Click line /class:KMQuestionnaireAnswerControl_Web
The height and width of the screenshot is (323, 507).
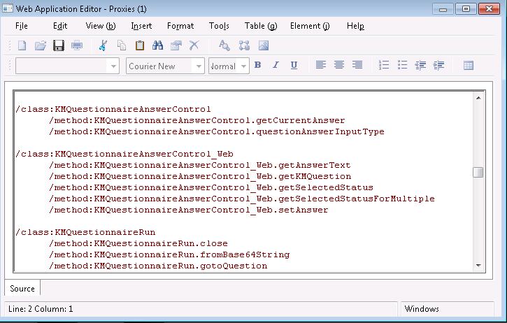coord(124,155)
